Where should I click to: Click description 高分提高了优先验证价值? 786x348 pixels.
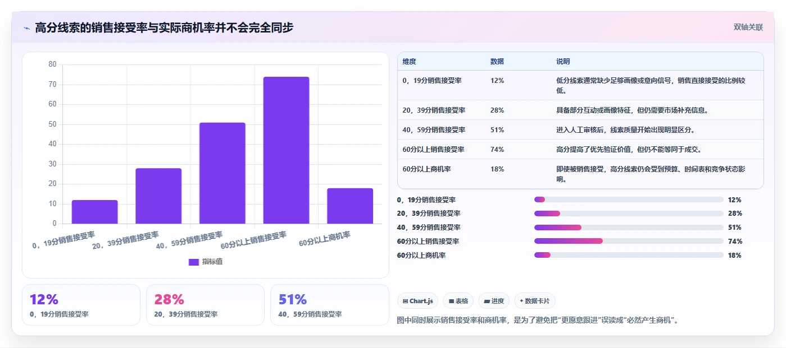pyautogui.click(x=629, y=149)
